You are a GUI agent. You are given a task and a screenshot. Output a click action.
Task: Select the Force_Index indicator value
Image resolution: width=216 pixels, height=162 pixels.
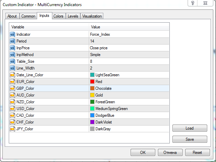(x=129, y=34)
